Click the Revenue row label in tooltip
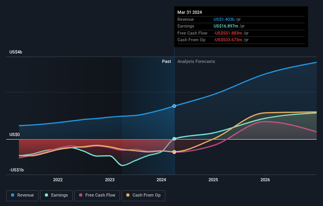Viewport: 323px width, 206px height. 186,19
